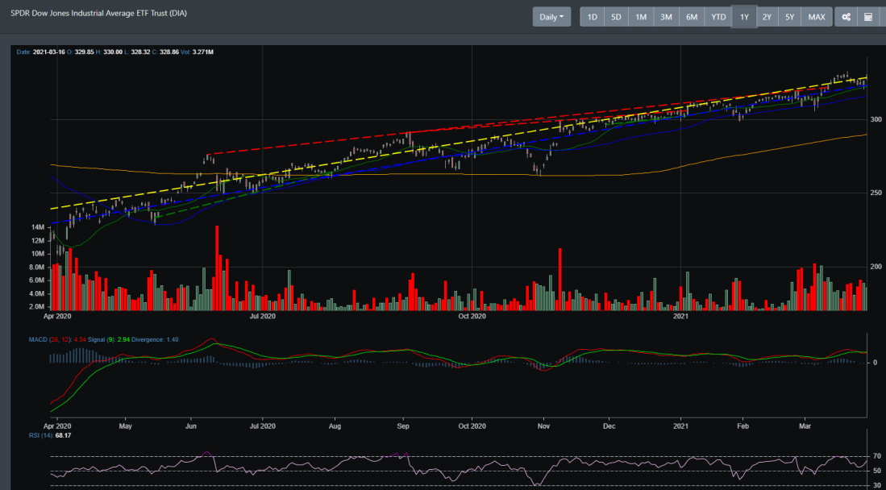Select the active 1Y range button

tap(744, 17)
